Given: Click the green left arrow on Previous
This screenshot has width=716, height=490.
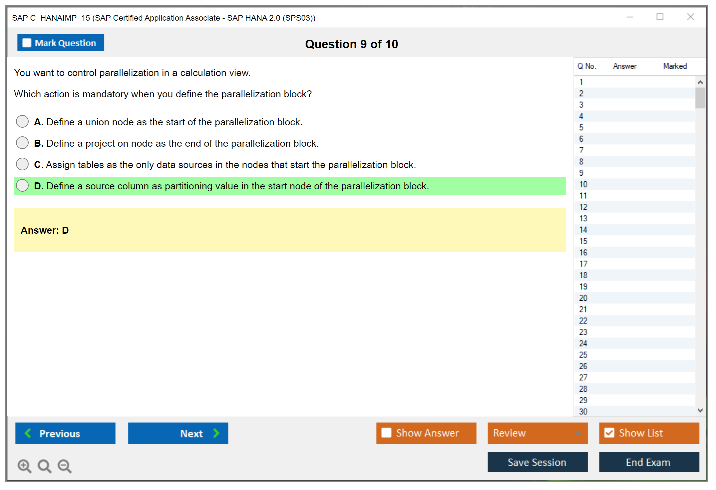Looking at the screenshot, I should [28, 433].
